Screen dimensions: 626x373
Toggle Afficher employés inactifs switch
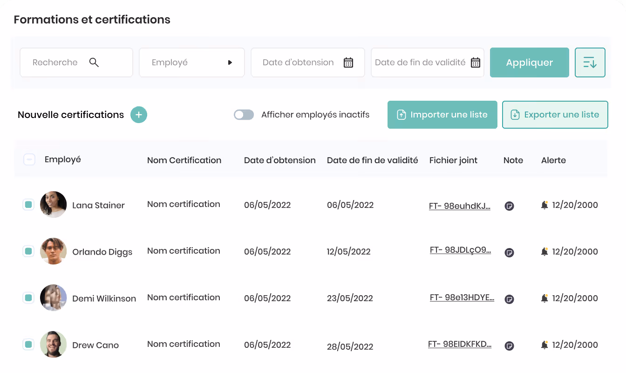tap(244, 115)
